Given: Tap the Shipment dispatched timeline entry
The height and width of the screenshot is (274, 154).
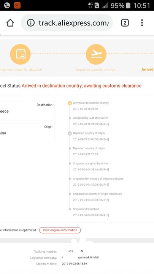Looking at the screenshot, I should click(x=91, y=212).
